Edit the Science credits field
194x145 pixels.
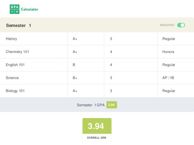130,78
